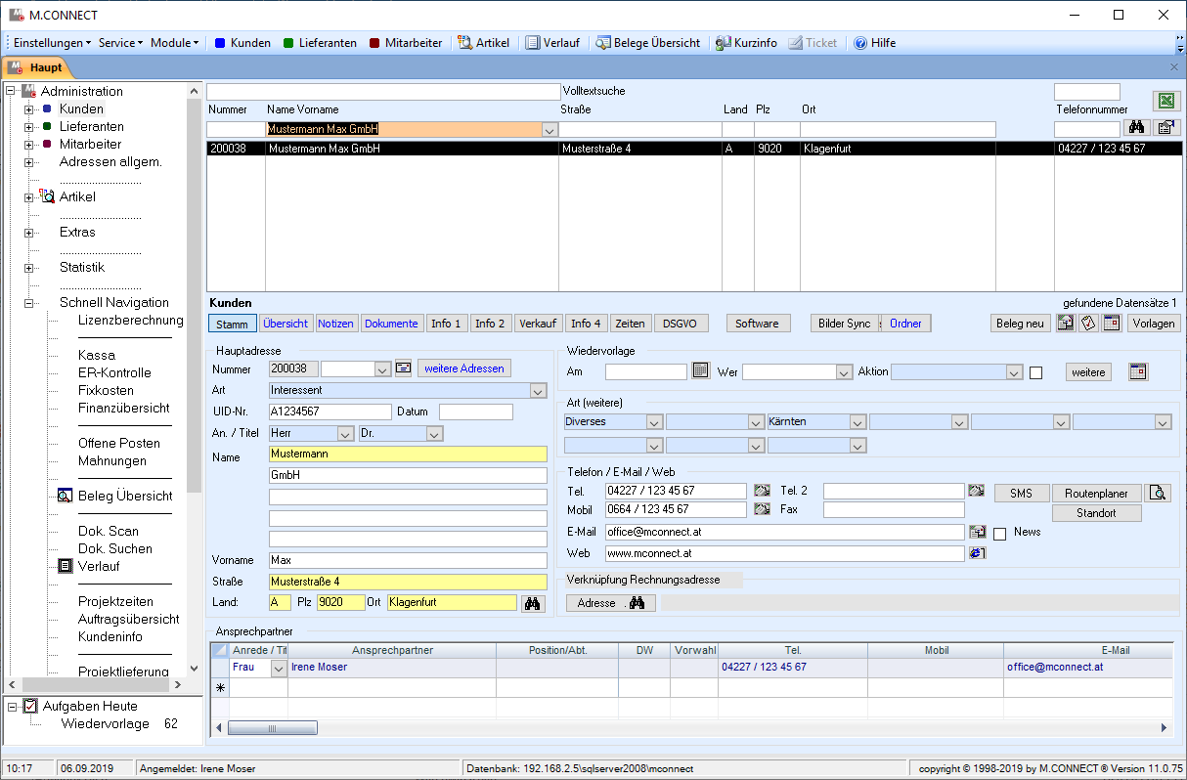Click the dial icon next to Tel. number
This screenshot has height=780, width=1187.
(x=763, y=491)
